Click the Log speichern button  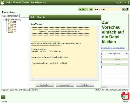pyautogui.click(x=65, y=85)
